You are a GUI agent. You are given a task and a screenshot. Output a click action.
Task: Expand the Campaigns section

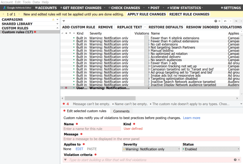tap(57, 20)
